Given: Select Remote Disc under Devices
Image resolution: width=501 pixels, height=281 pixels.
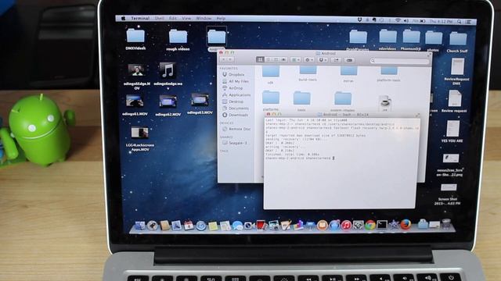Looking at the screenshot, I should [236, 129].
